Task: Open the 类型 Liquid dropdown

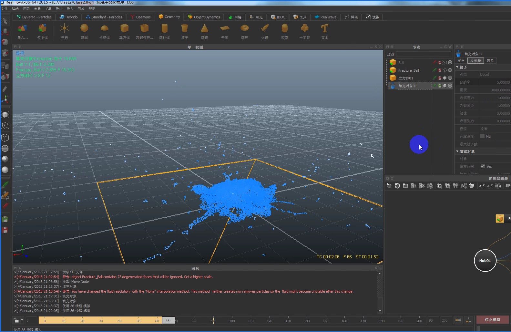Action: [x=495, y=75]
